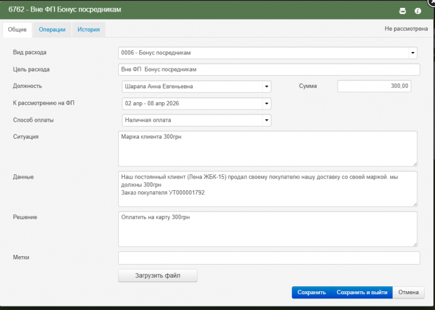Viewport: 435px width, 310px height.
Task: Click the info icon in header
Action: [x=417, y=11]
